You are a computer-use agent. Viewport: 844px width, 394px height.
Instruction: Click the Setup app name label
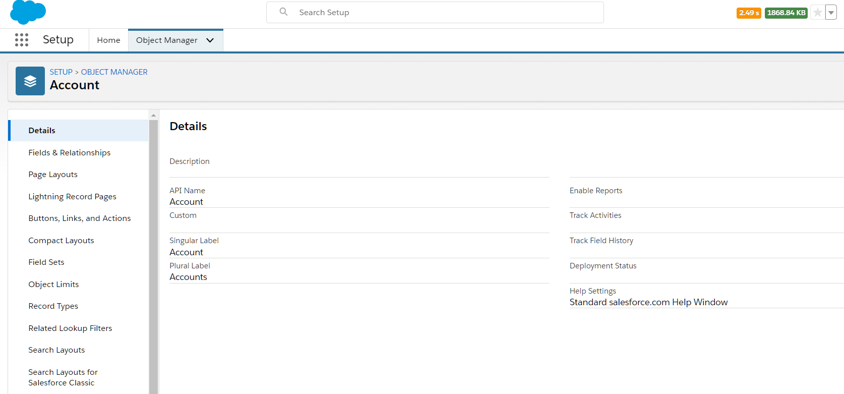tap(58, 40)
